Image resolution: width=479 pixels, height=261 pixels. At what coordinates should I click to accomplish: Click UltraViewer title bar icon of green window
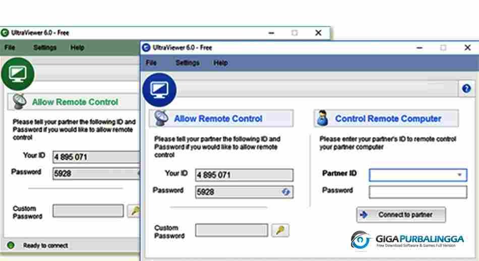click(x=5, y=33)
